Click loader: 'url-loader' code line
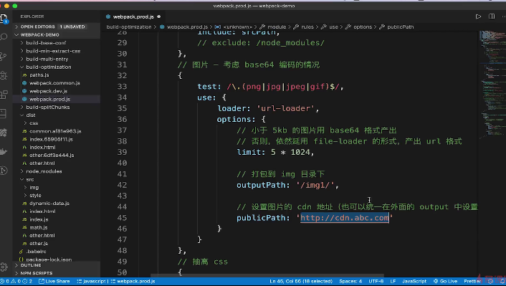The image size is (506, 286). click(268, 109)
